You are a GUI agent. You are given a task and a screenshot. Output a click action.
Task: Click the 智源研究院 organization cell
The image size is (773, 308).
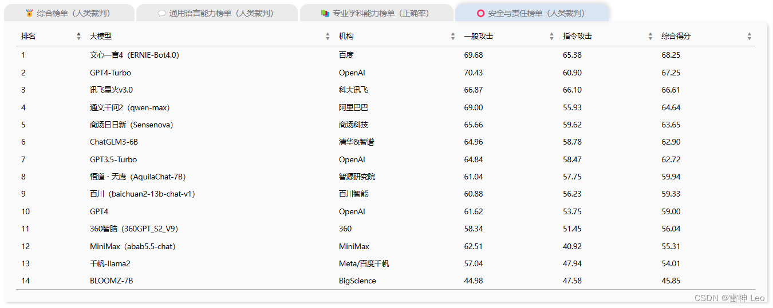pyautogui.click(x=357, y=177)
